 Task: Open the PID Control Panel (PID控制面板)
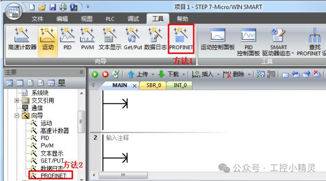(248, 42)
